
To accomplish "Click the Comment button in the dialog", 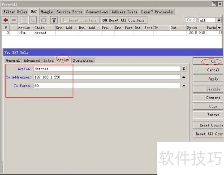I will click(x=208, y=98).
